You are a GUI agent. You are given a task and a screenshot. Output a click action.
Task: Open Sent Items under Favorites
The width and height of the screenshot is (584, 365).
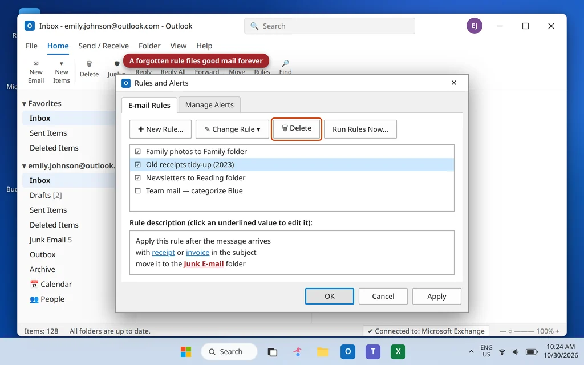coord(69,133)
